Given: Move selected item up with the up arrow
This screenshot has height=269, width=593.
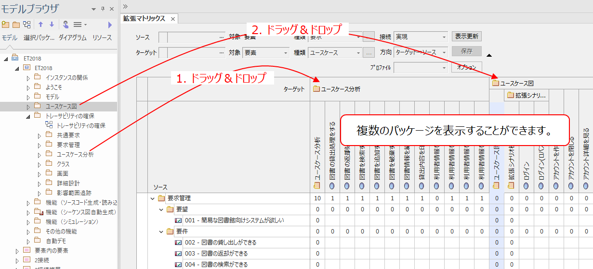Looking at the screenshot, I should click(41, 24).
